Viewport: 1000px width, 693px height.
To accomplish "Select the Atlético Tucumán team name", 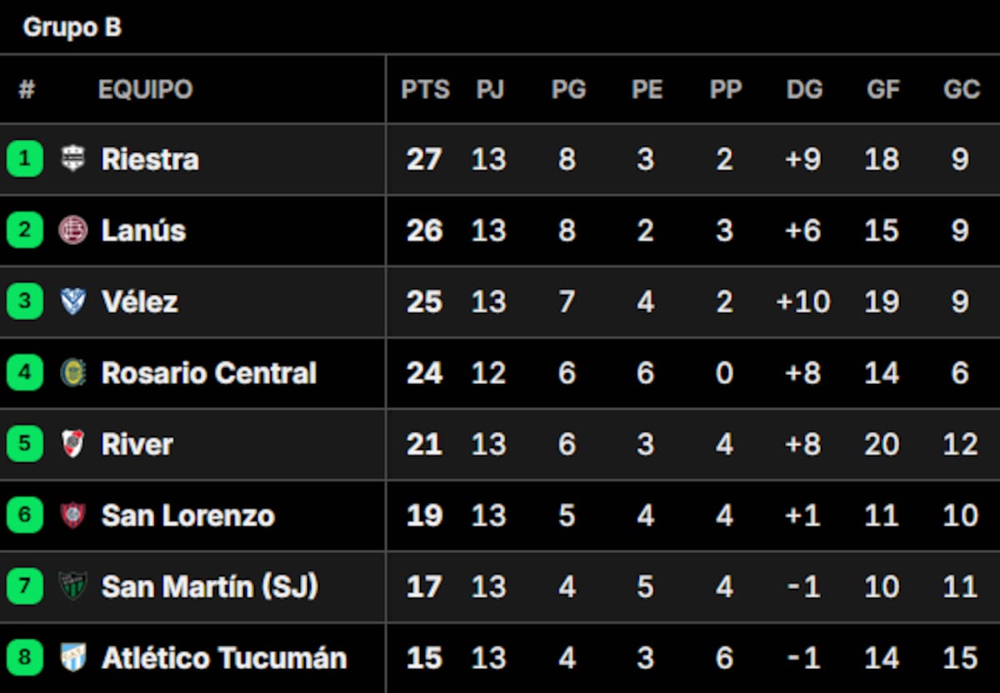I will [223, 658].
